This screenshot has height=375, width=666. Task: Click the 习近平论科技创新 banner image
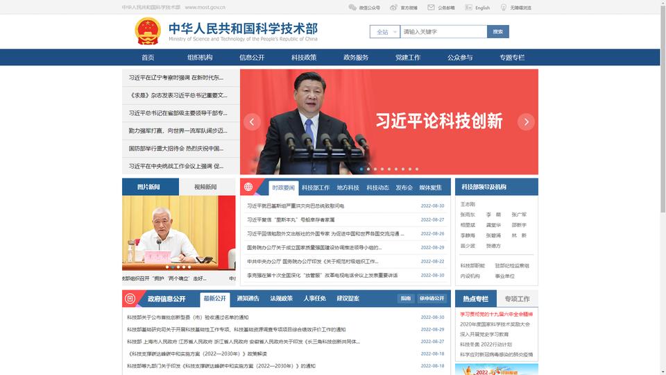(389, 122)
